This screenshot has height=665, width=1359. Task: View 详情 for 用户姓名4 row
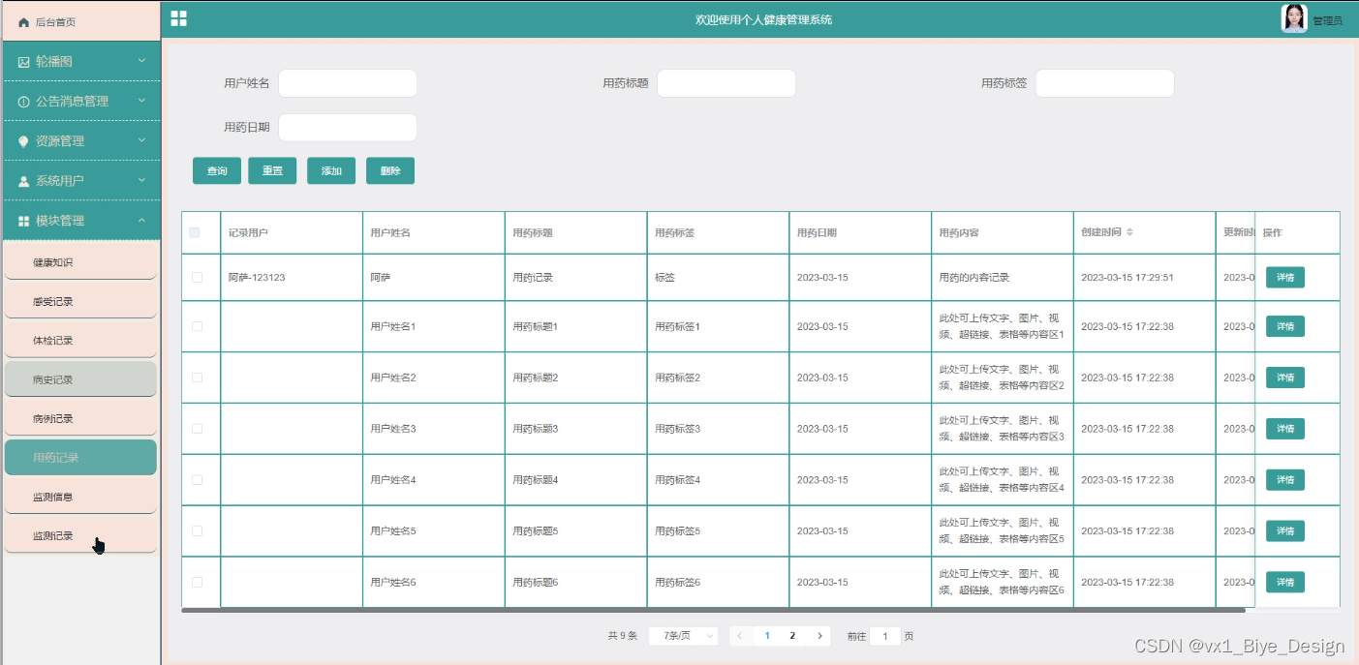point(1285,480)
